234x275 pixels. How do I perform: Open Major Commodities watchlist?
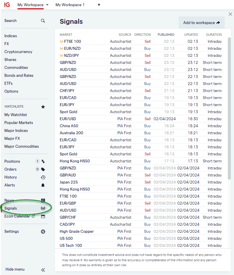pyautogui.click(x=22, y=147)
